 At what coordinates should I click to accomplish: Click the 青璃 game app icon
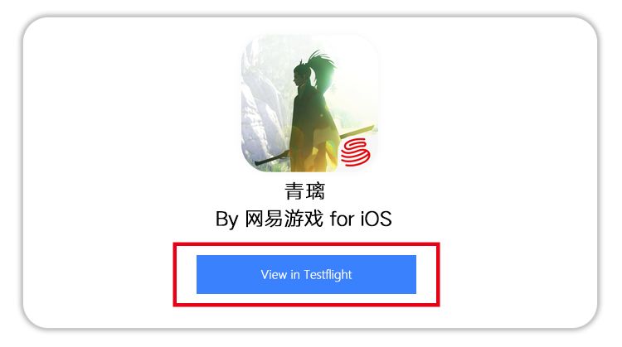pos(310,103)
